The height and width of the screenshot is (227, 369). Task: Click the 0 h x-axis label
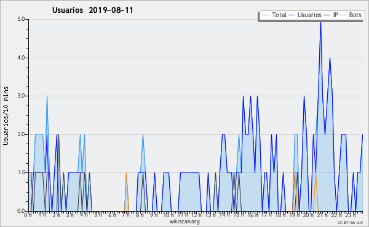coord(28,215)
